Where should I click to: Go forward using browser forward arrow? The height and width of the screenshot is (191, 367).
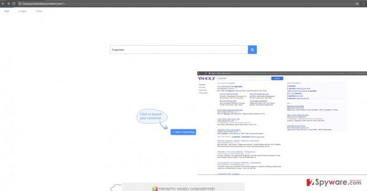[9, 4]
